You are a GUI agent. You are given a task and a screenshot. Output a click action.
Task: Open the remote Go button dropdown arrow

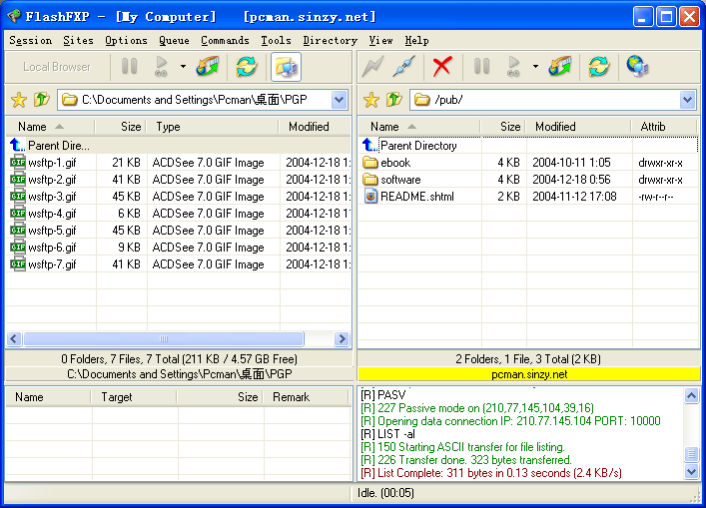pyautogui.click(x=535, y=67)
